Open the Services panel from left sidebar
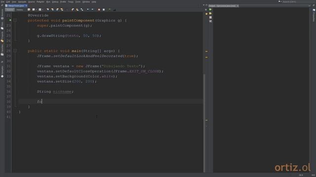 2,14
